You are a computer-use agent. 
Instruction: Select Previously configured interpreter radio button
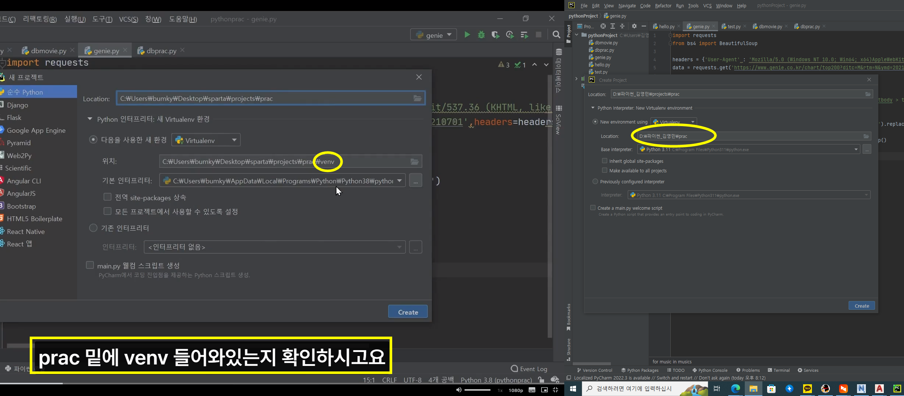point(595,181)
